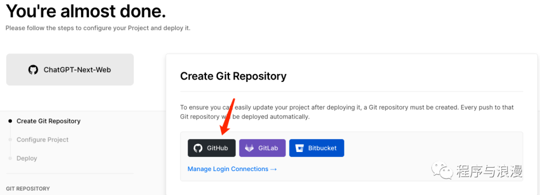Click the WeChat logo in the watermark
The width and height of the screenshot is (540, 195).
click(x=442, y=170)
